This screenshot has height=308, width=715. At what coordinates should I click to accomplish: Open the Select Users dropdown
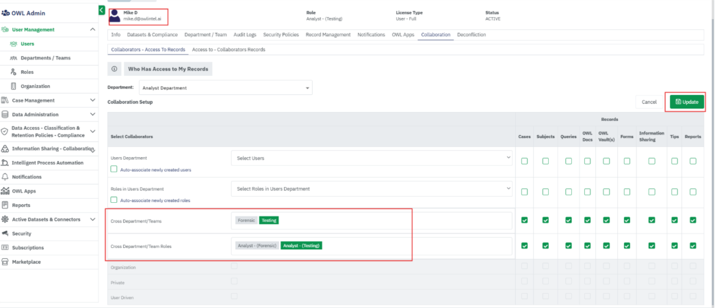pyautogui.click(x=371, y=158)
